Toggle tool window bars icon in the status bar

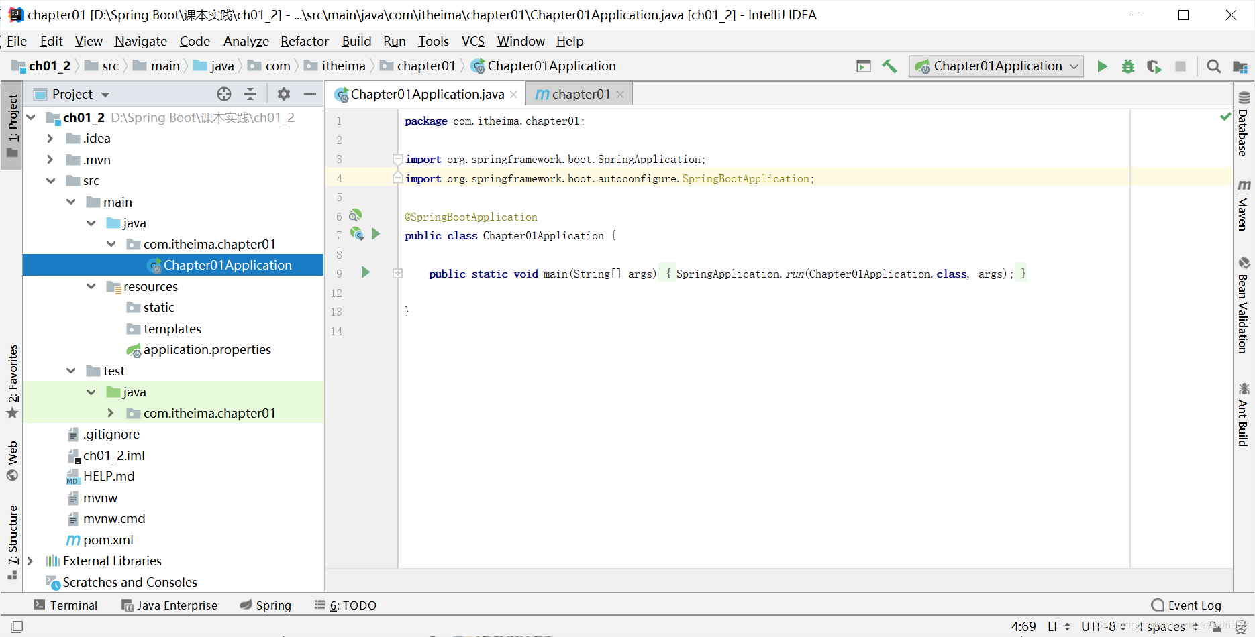(x=17, y=626)
